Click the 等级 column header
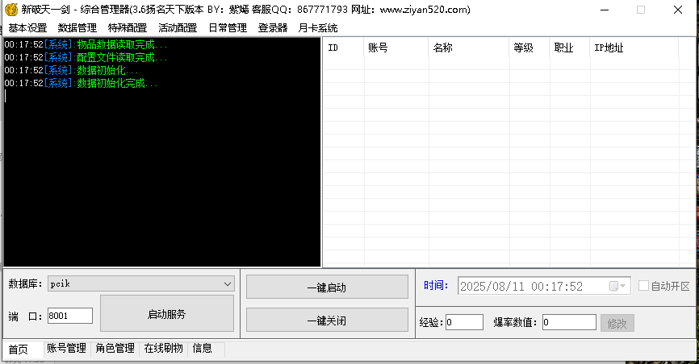 pyautogui.click(x=529, y=48)
